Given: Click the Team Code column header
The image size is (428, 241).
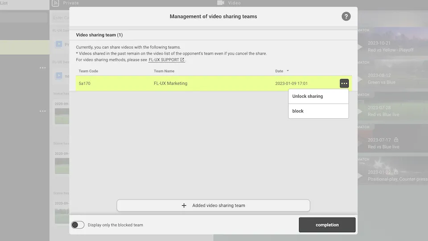Looking at the screenshot, I should 88,71.
